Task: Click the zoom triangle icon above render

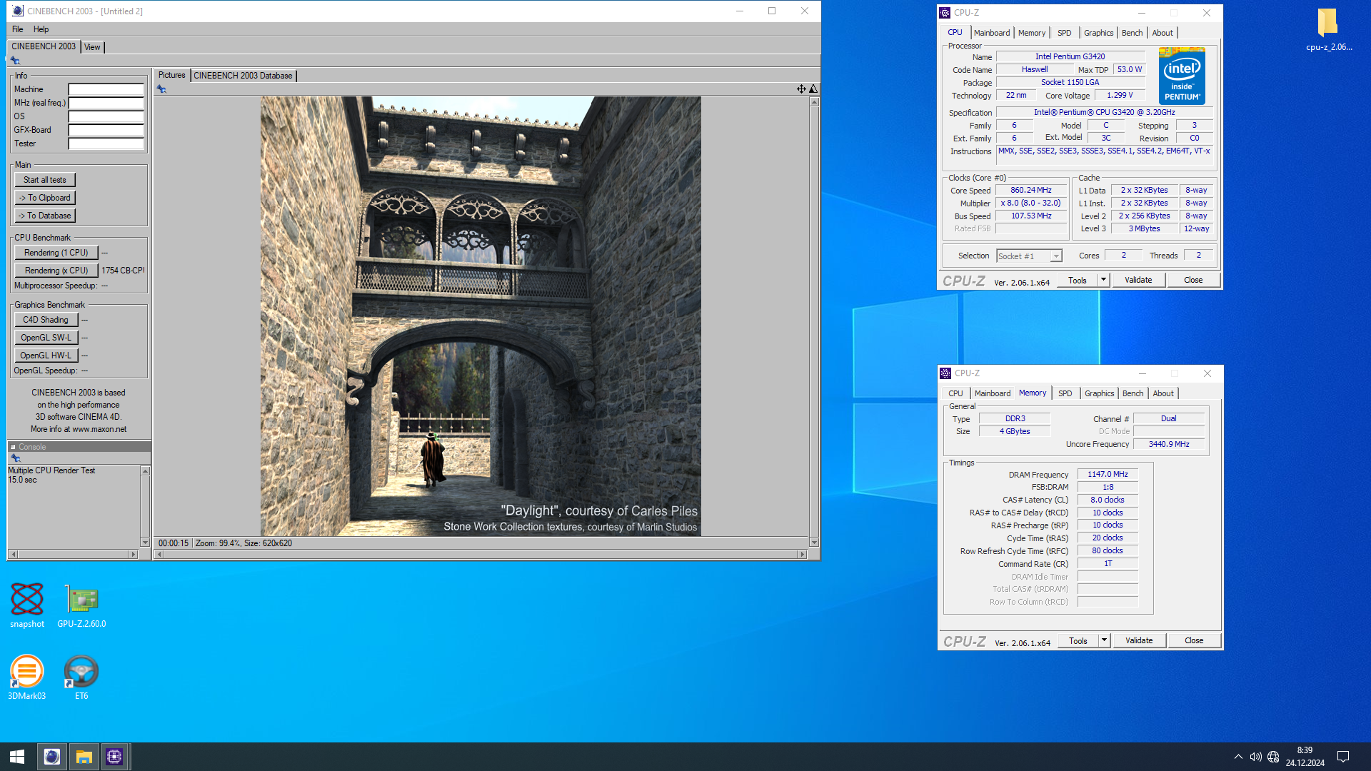Action: pos(813,89)
